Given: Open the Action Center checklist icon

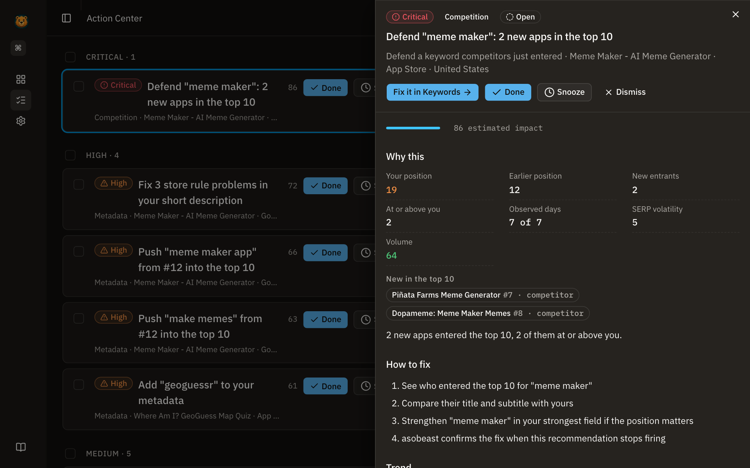Looking at the screenshot, I should 21,100.
